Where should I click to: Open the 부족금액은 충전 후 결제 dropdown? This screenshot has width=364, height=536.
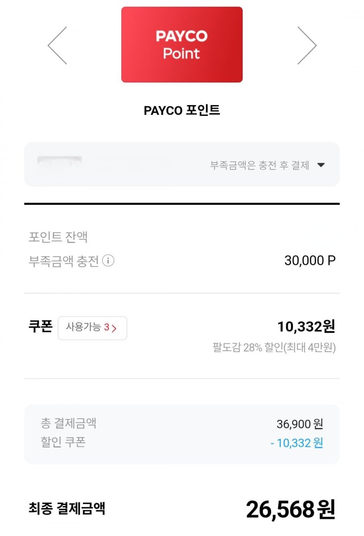260,165
